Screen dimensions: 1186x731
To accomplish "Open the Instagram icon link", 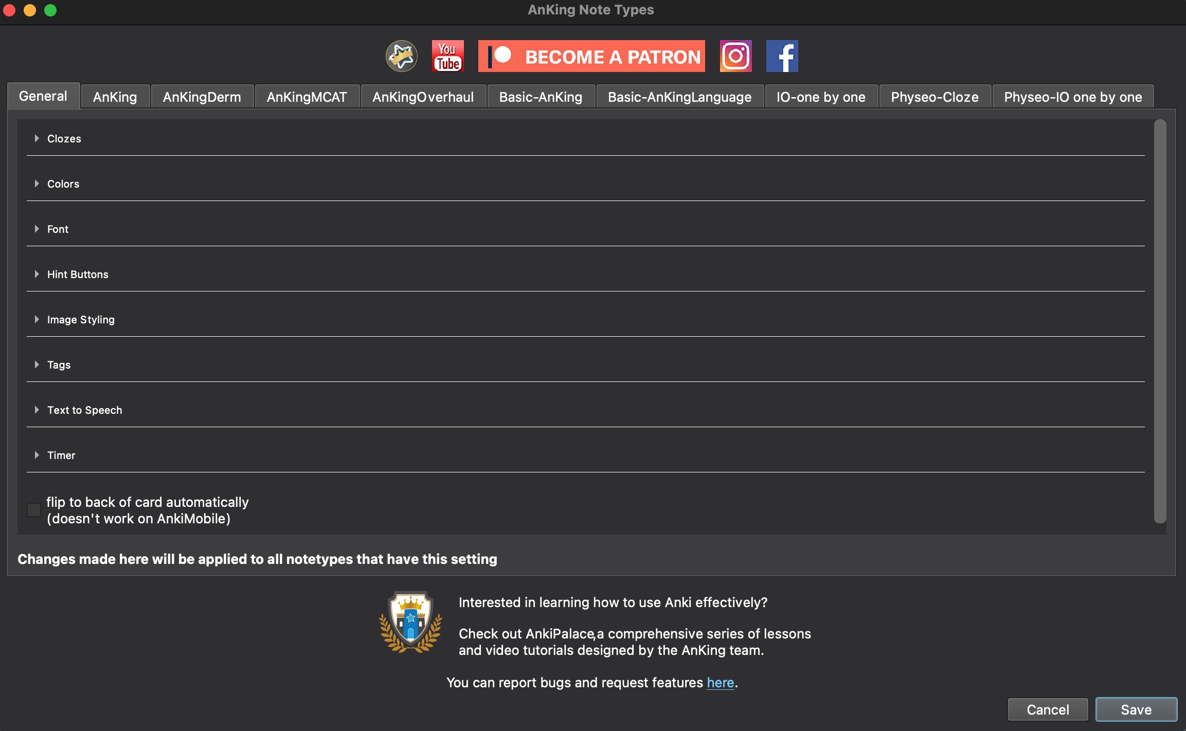I will click(735, 56).
